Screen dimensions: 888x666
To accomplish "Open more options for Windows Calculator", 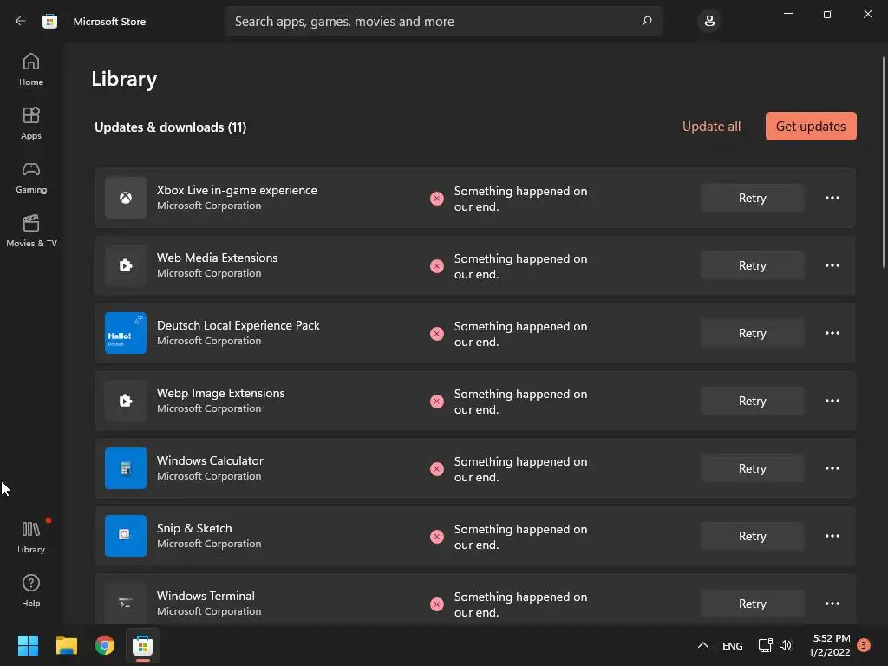I will coord(832,468).
